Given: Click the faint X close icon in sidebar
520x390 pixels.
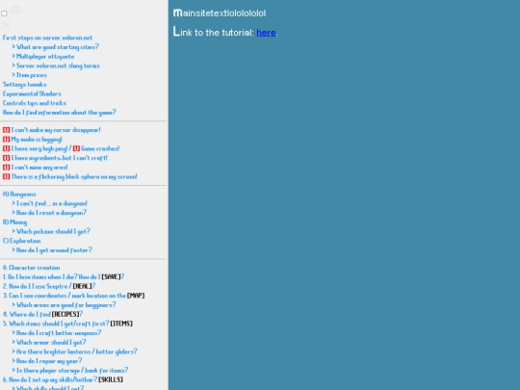Looking at the screenshot, I should (7, 24).
